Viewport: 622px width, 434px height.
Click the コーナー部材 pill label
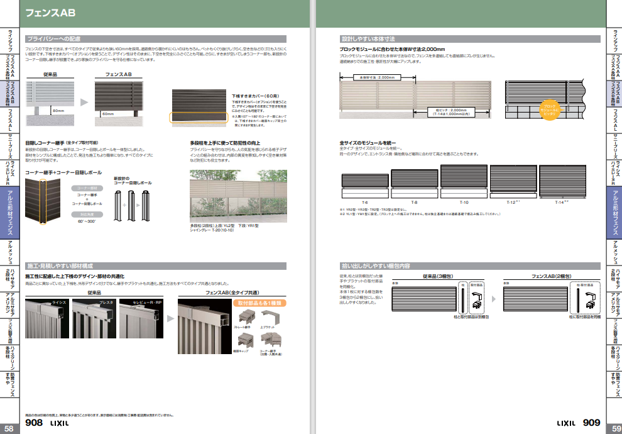click(x=87, y=188)
